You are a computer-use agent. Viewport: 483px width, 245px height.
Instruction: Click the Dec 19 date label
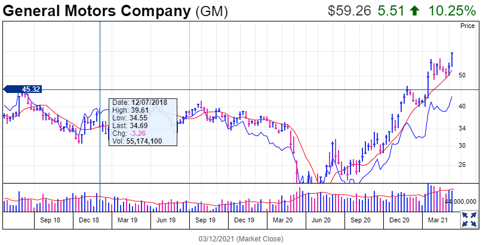click(x=244, y=221)
